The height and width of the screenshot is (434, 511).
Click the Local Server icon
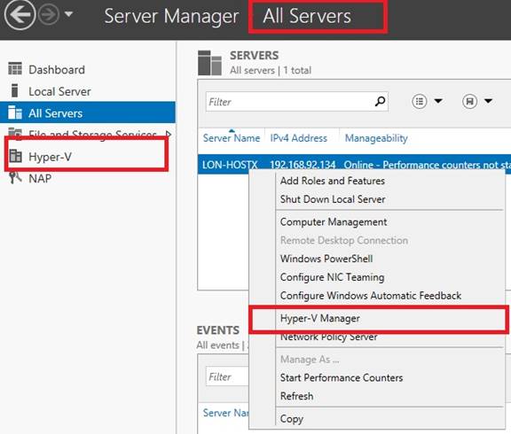pos(14,90)
